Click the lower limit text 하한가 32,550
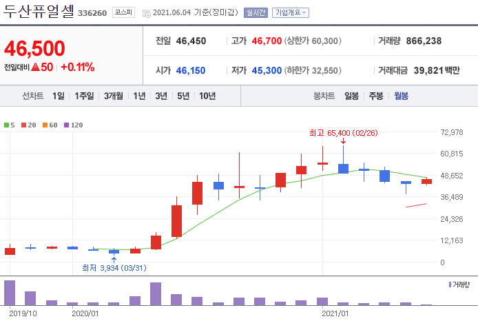 click(313, 70)
